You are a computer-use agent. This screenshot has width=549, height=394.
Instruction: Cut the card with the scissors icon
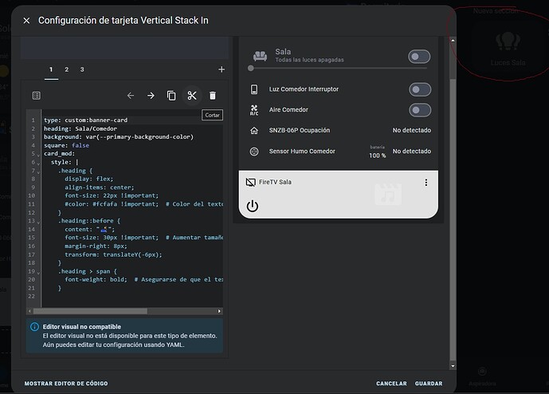click(x=192, y=96)
